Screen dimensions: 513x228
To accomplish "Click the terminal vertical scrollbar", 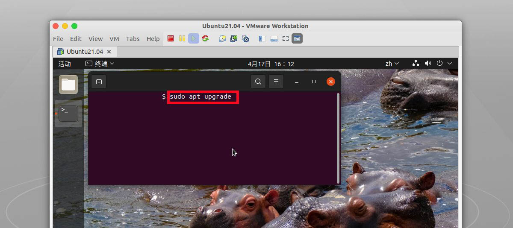I will pos(339,138).
